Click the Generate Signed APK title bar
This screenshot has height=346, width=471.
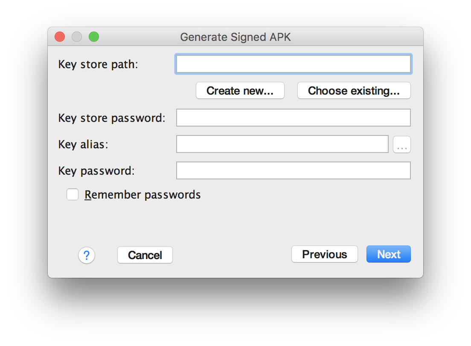[x=235, y=37]
